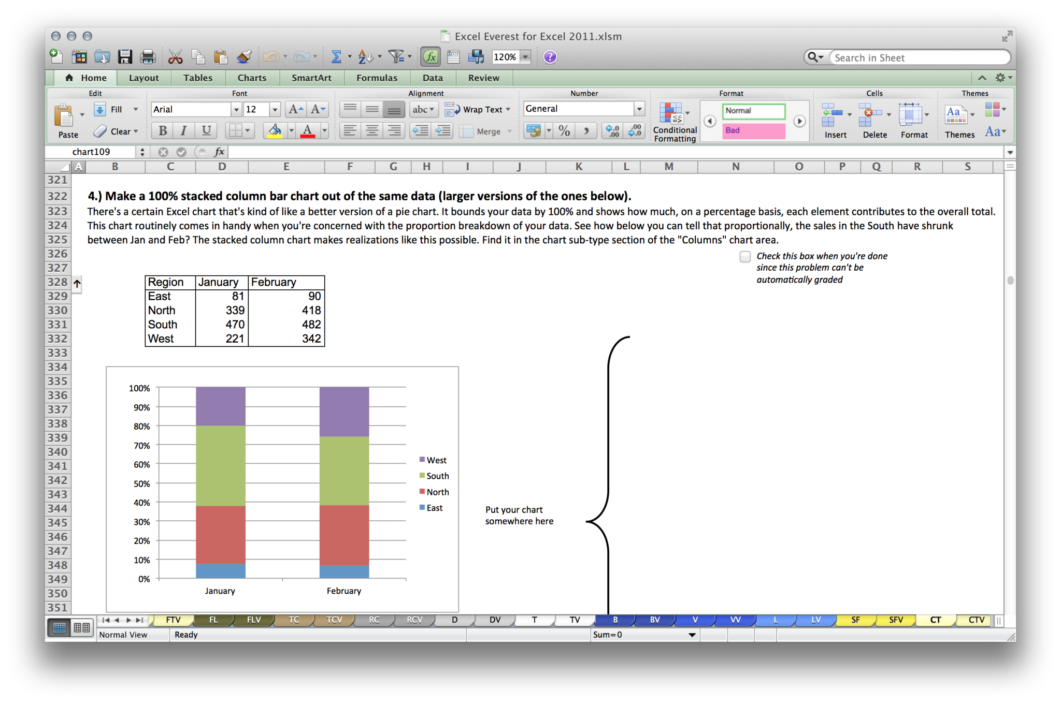The width and height of the screenshot is (1061, 704).
Task: Open the BV sheet tab
Action: 655,620
